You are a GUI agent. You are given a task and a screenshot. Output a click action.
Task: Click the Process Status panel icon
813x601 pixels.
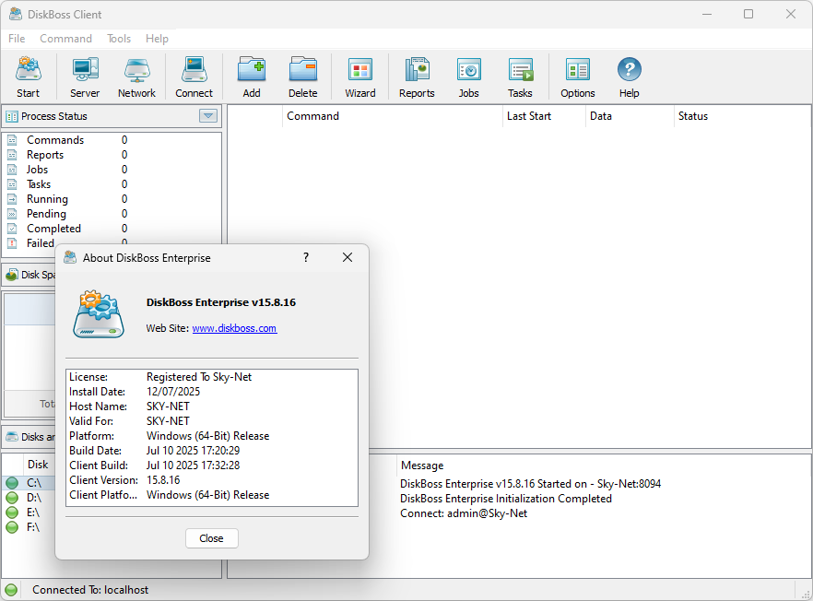coord(11,117)
